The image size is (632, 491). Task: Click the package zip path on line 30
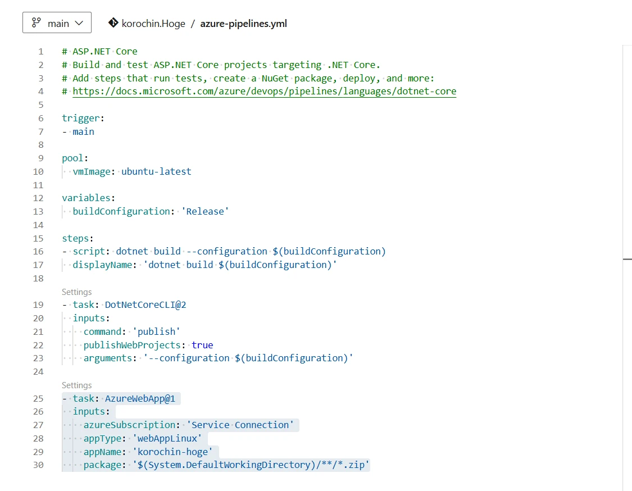251,465
